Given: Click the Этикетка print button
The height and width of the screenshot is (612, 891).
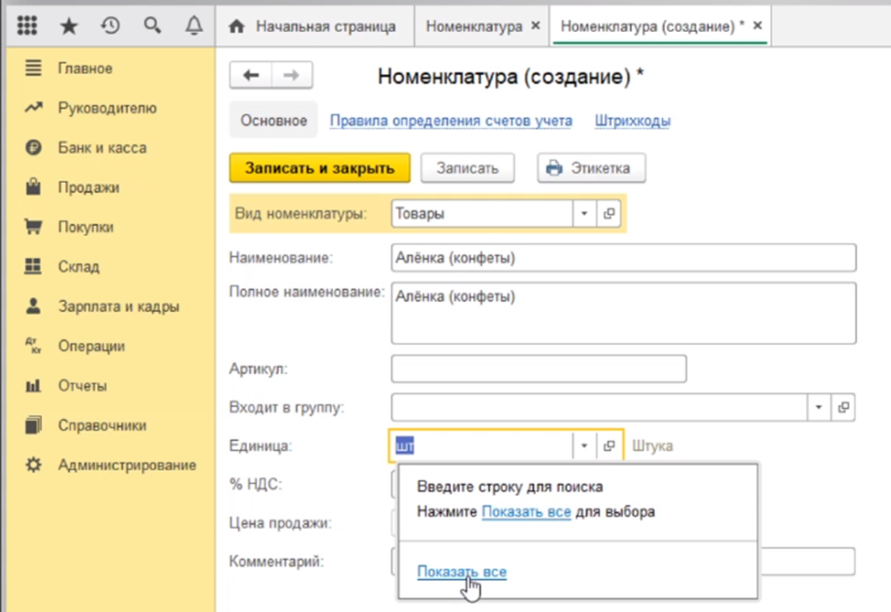Looking at the screenshot, I should 591,168.
